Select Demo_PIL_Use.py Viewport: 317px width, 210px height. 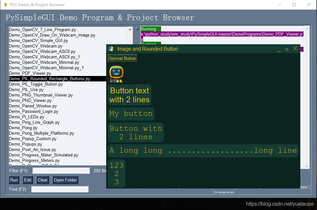click(26, 90)
